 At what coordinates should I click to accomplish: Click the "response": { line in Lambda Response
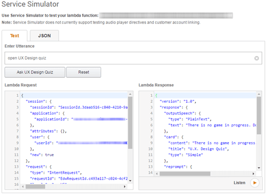coord(173,108)
